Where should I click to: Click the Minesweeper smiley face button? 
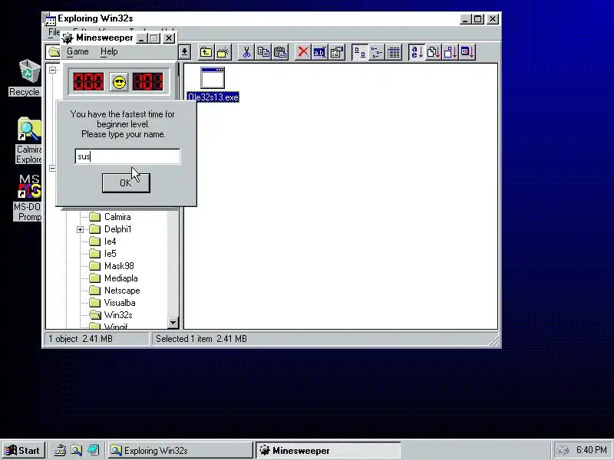click(119, 82)
